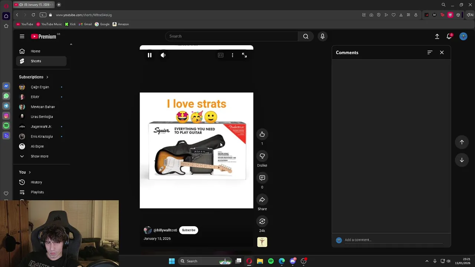
Task: Subscribe to @billywallton6
Action: click(189, 230)
